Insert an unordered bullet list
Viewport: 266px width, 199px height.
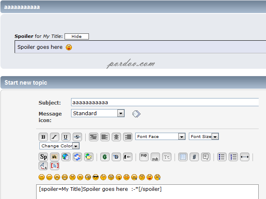pyautogui.click(x=222, y=157)
